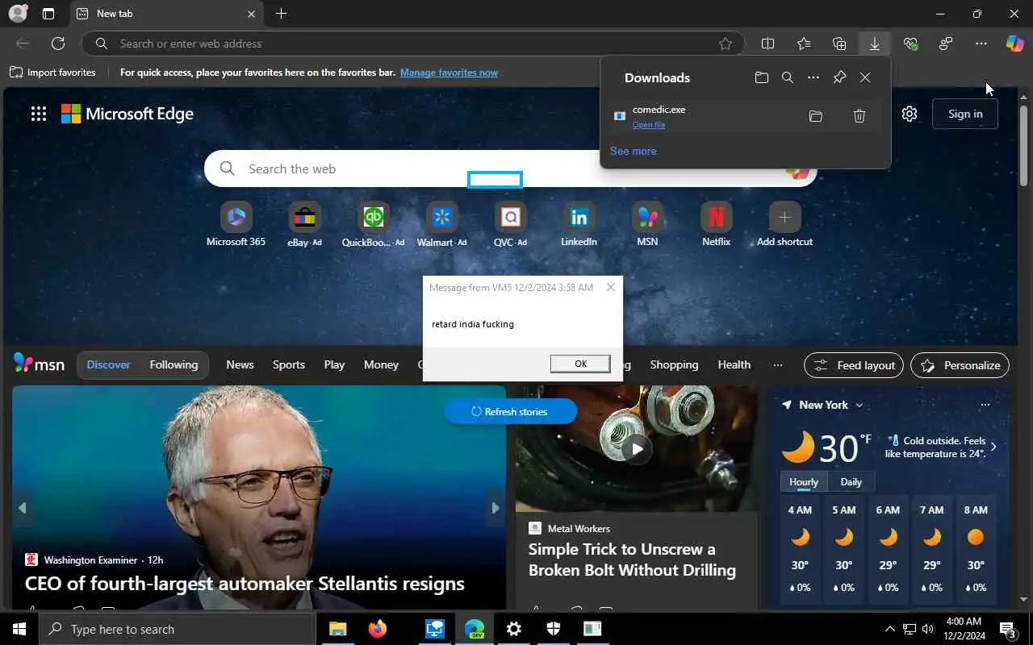Viewport: 1033px width, 645px height.
Task: Launch the Copilot icon in the toolbar
Action: 1014,44
